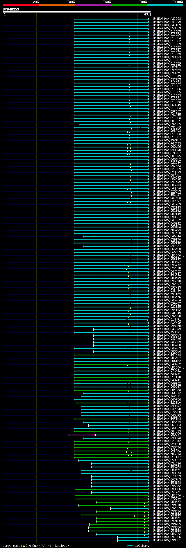This screenshot has width=186, height=548.
Task: Click the Large gaps legend text
Action: 36,546
